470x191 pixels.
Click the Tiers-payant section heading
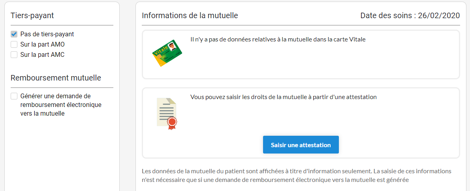(32, 16)
